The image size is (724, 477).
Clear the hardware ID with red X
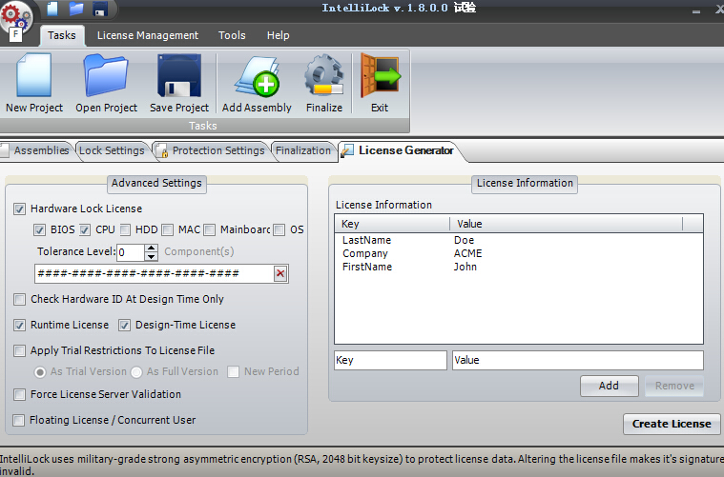click(x=280, y=273)
